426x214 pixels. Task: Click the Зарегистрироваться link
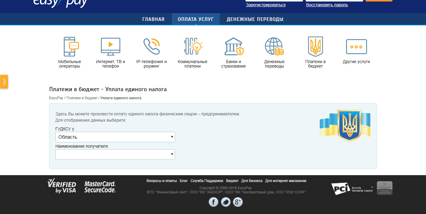tap(265, 5)
